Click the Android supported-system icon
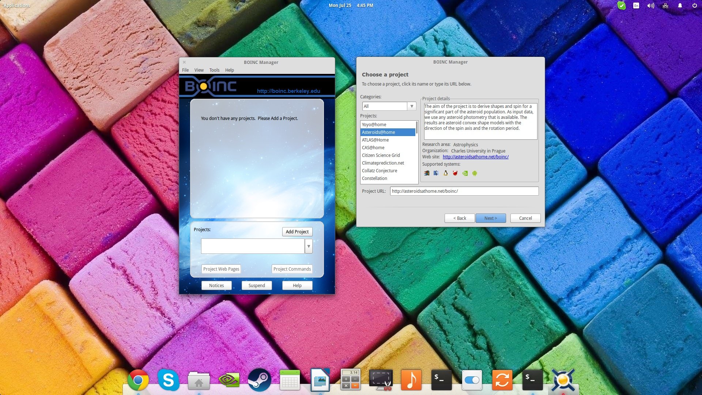The image size is (702, 395). 475,173
